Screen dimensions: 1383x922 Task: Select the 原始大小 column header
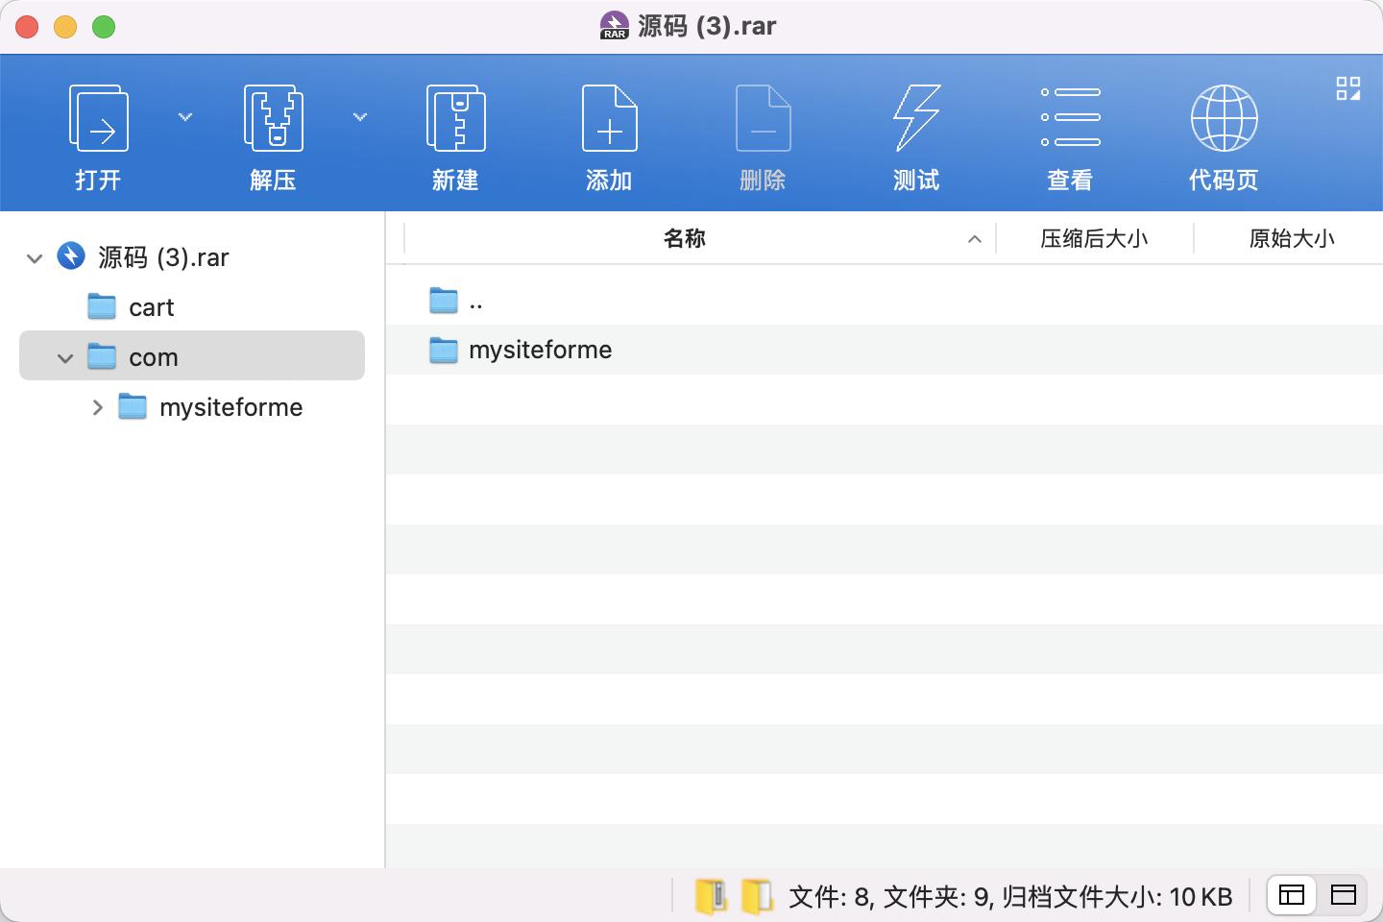click(x=1291, y=238)
